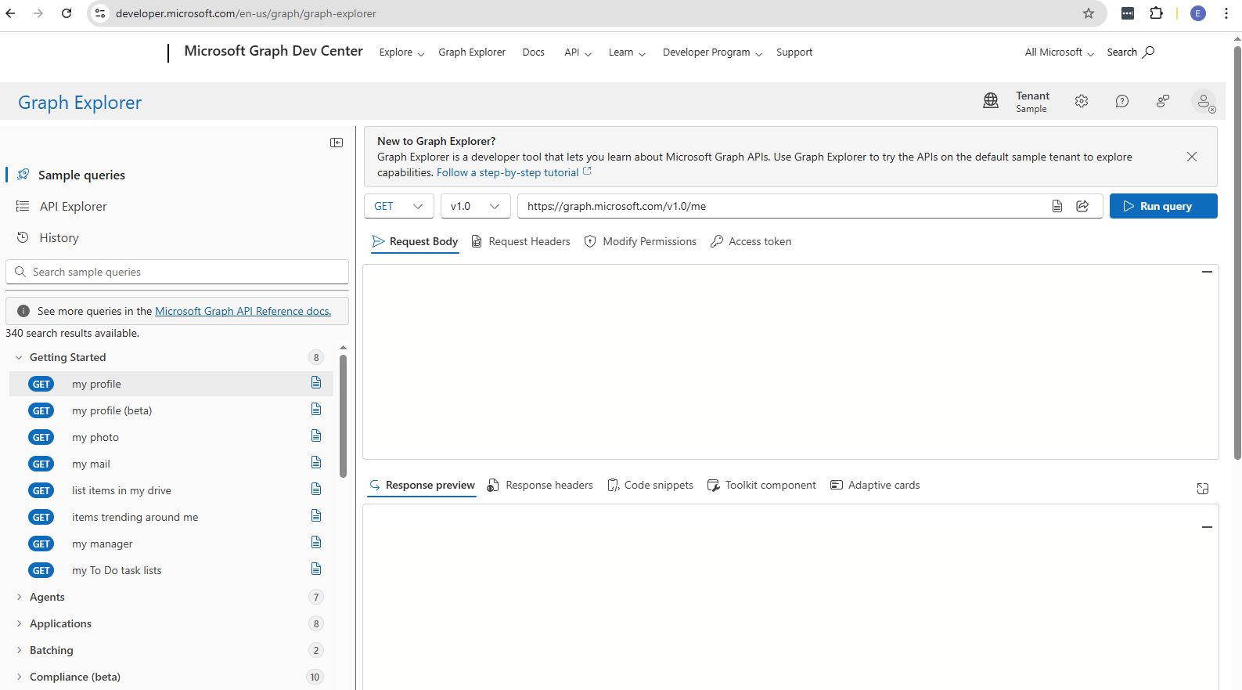1242x690 pixels.
Task: Click the settings gear icon in header
Action: (1081, 101)
